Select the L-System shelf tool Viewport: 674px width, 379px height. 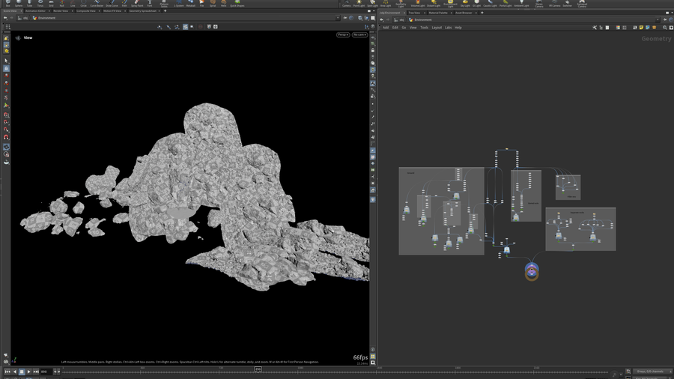180,3
